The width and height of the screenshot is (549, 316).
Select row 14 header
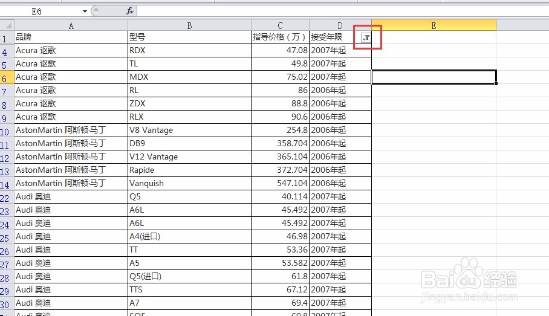pyautogui.click(x=7, y=184)
